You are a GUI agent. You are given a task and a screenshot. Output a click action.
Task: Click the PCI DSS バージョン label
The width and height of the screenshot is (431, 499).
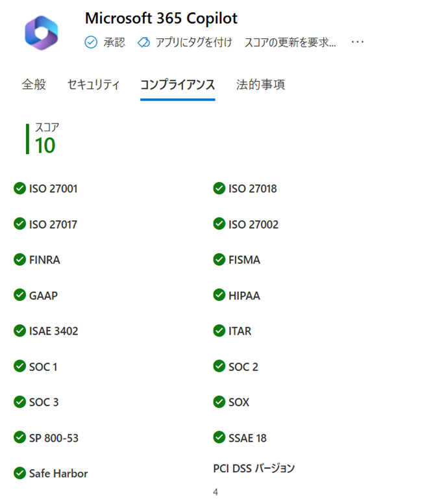(254, 468)
